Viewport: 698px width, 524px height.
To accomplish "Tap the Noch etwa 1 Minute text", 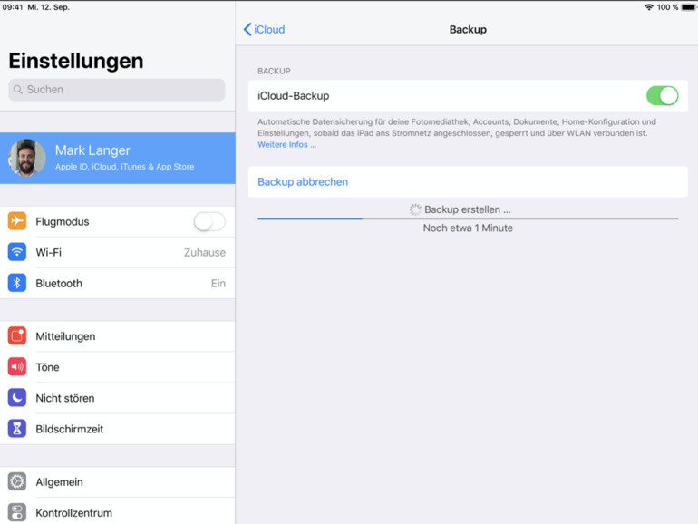I will (x=468, y=228).
